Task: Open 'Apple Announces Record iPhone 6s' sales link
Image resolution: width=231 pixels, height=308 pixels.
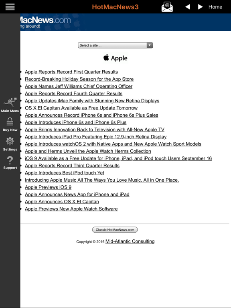Action: 91,115
